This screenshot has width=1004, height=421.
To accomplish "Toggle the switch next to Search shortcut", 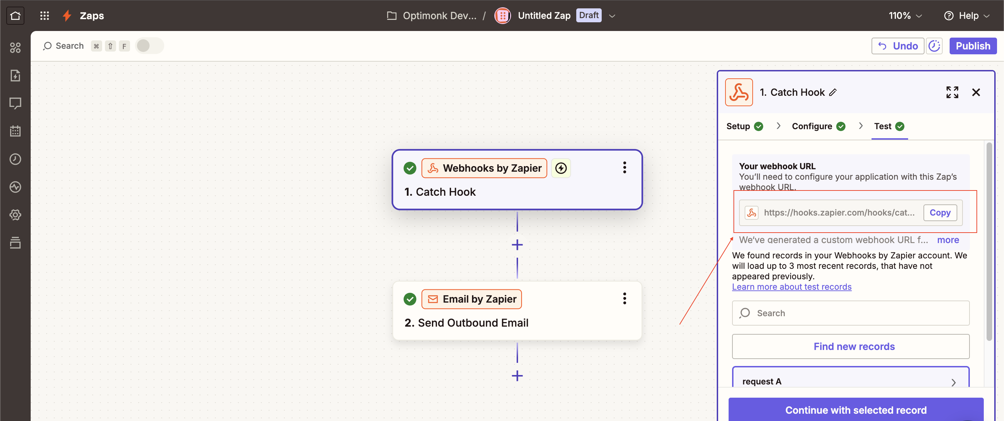I will pos(149,46).
